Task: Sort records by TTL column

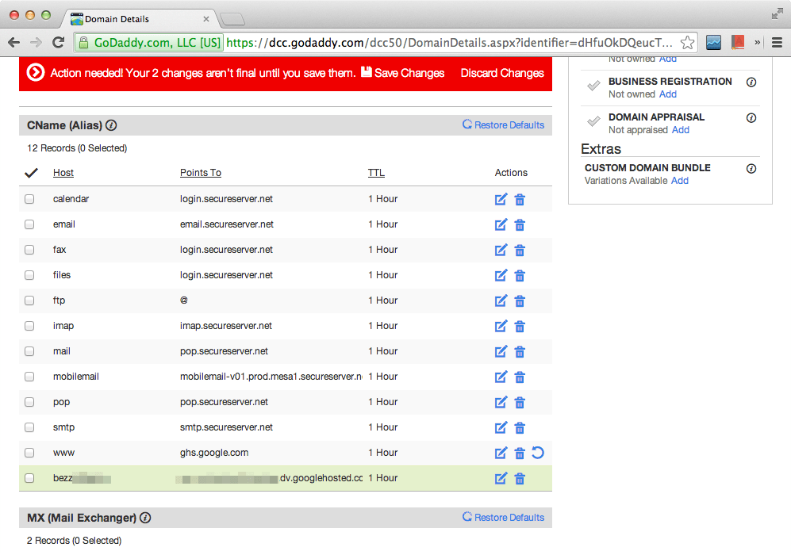Action: (x=376, y=173)
